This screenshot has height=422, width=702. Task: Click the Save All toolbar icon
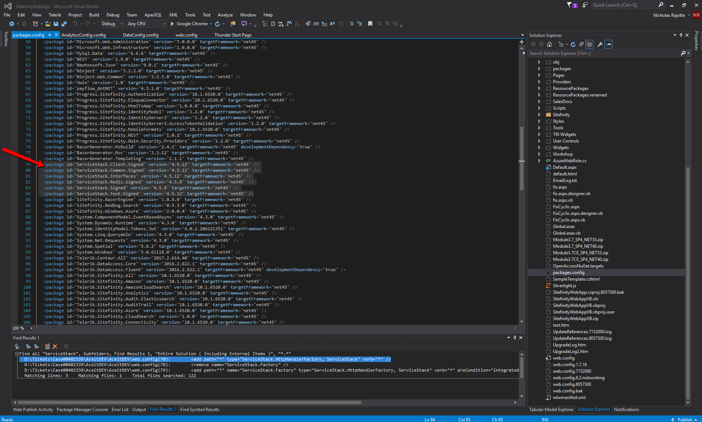click(x=64, y=24)
